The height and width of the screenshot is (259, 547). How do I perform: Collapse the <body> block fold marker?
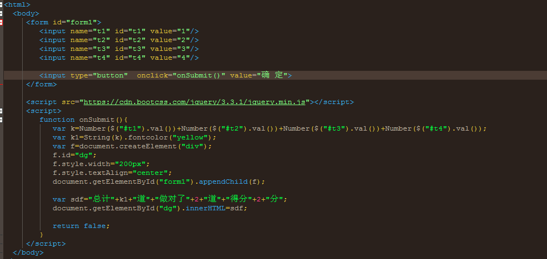1,14
